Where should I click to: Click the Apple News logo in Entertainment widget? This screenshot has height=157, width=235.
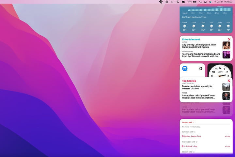229,39
